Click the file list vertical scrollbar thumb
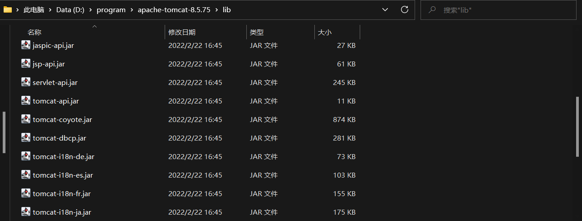This screenshot has width=582, height=221. pos(577,127)
